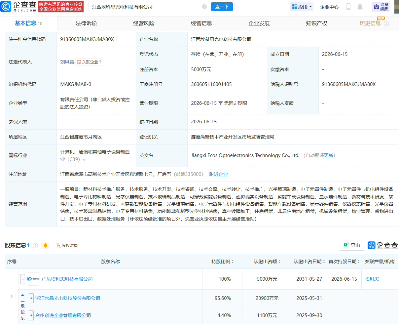Switch to the 经营信息 tab
This screenshot has height=325, width=399.
(201, 23)
